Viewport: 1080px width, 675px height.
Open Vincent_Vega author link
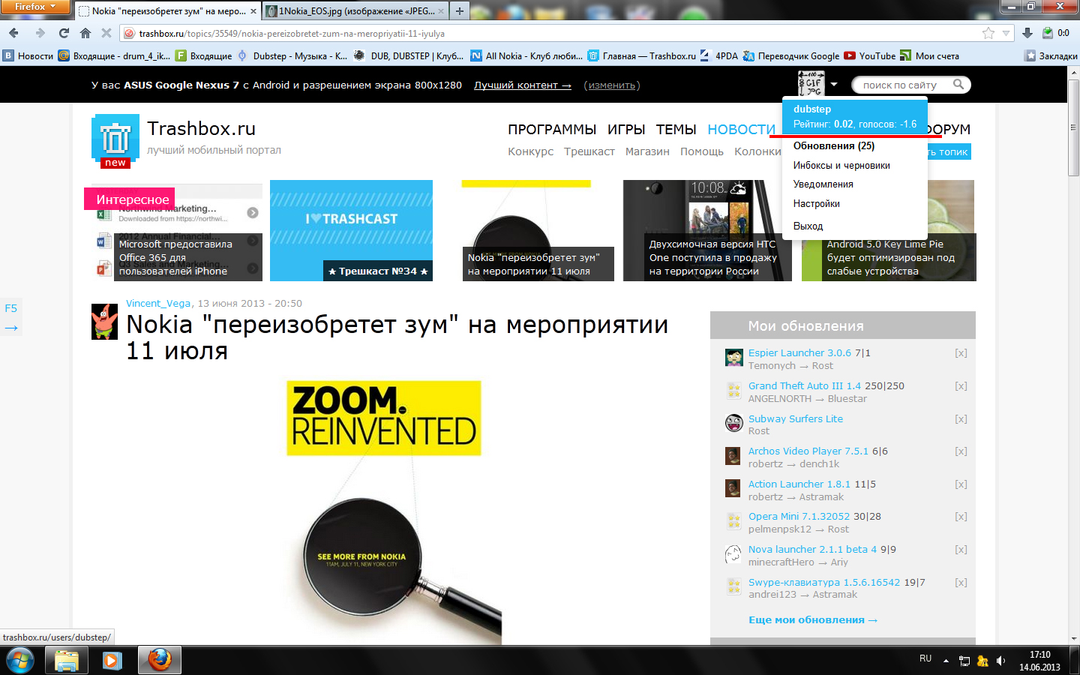[158, 303]
